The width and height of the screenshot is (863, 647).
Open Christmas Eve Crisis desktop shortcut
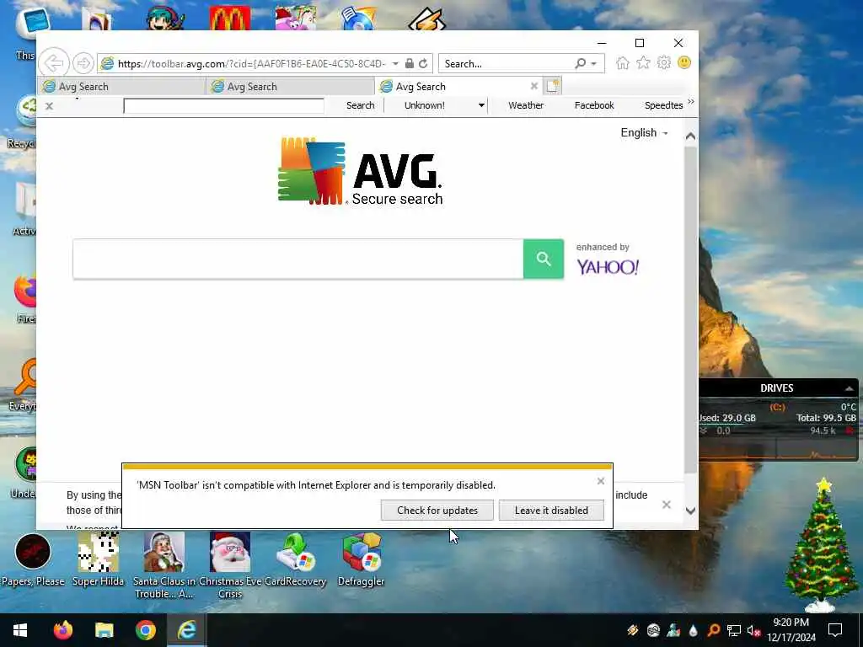pyautogui.click(x=230, y=566)
